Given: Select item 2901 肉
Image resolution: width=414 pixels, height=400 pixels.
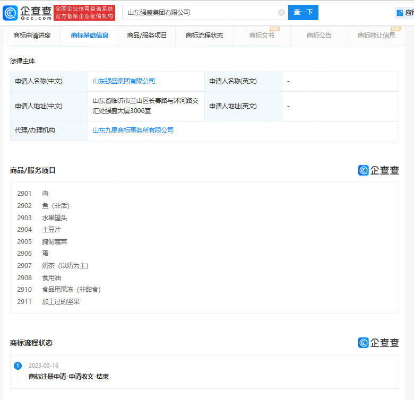Looking at the screenshot, I should point(33,194).
